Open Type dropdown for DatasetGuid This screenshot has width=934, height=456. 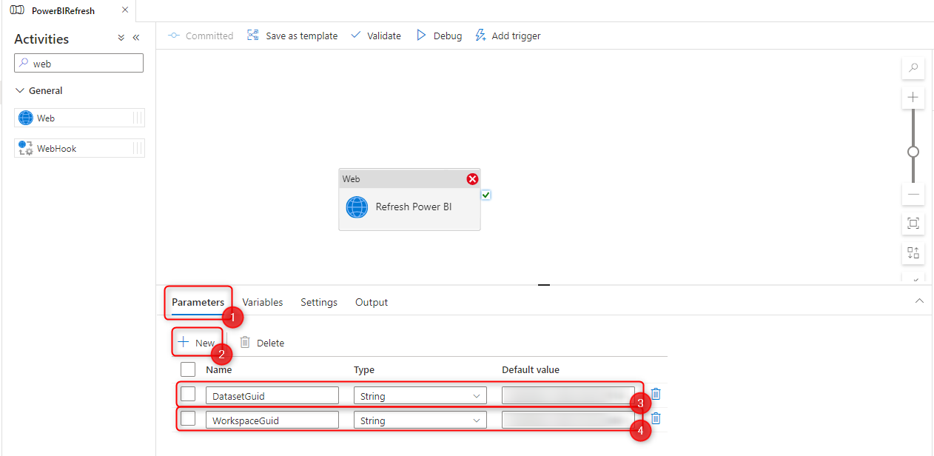tap(420, 396)
